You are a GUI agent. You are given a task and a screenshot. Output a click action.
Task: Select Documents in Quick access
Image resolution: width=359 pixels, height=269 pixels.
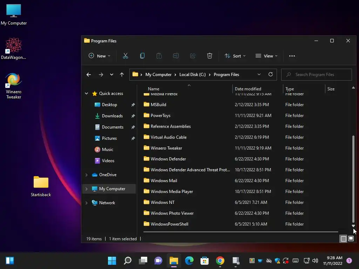click(x=113, y=127)
